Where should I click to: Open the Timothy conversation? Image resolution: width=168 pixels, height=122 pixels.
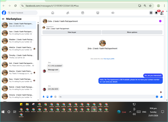point(18,57)
